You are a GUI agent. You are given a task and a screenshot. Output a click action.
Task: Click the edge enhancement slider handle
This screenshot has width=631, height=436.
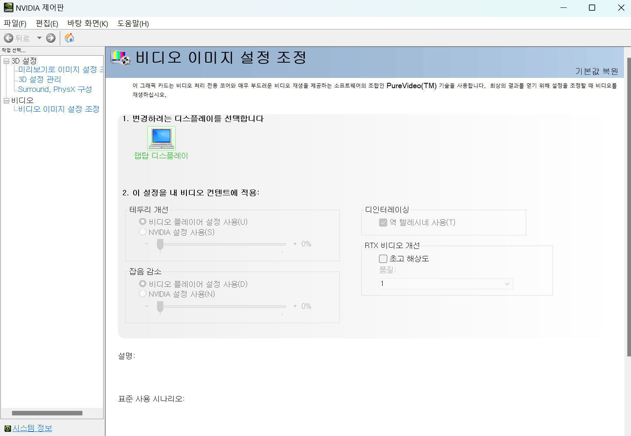(160, 245)
